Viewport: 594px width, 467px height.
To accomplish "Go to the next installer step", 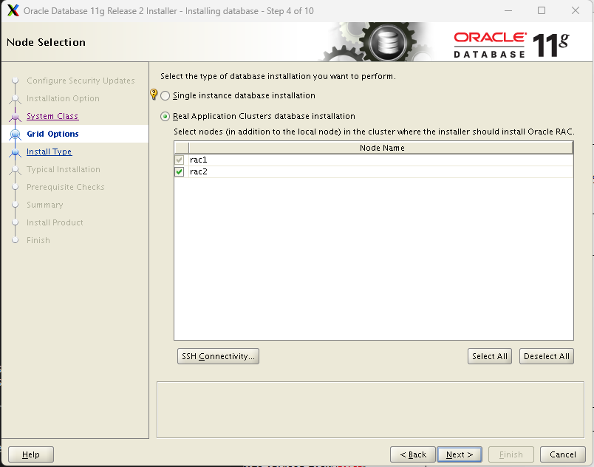I will (459, 454).
